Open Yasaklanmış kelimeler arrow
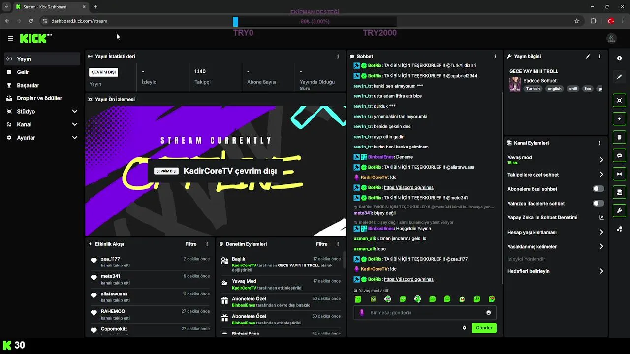 (601, 246)
